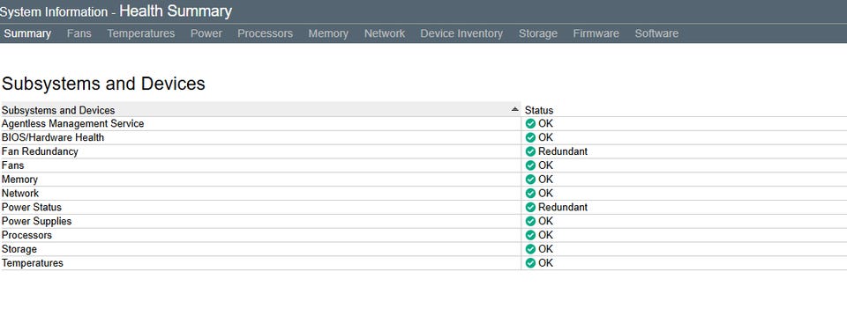The height and width of the screenshot is (323, 847).
Task: Click Fan Redundancy green check icon
Action: tap(530, 151)
